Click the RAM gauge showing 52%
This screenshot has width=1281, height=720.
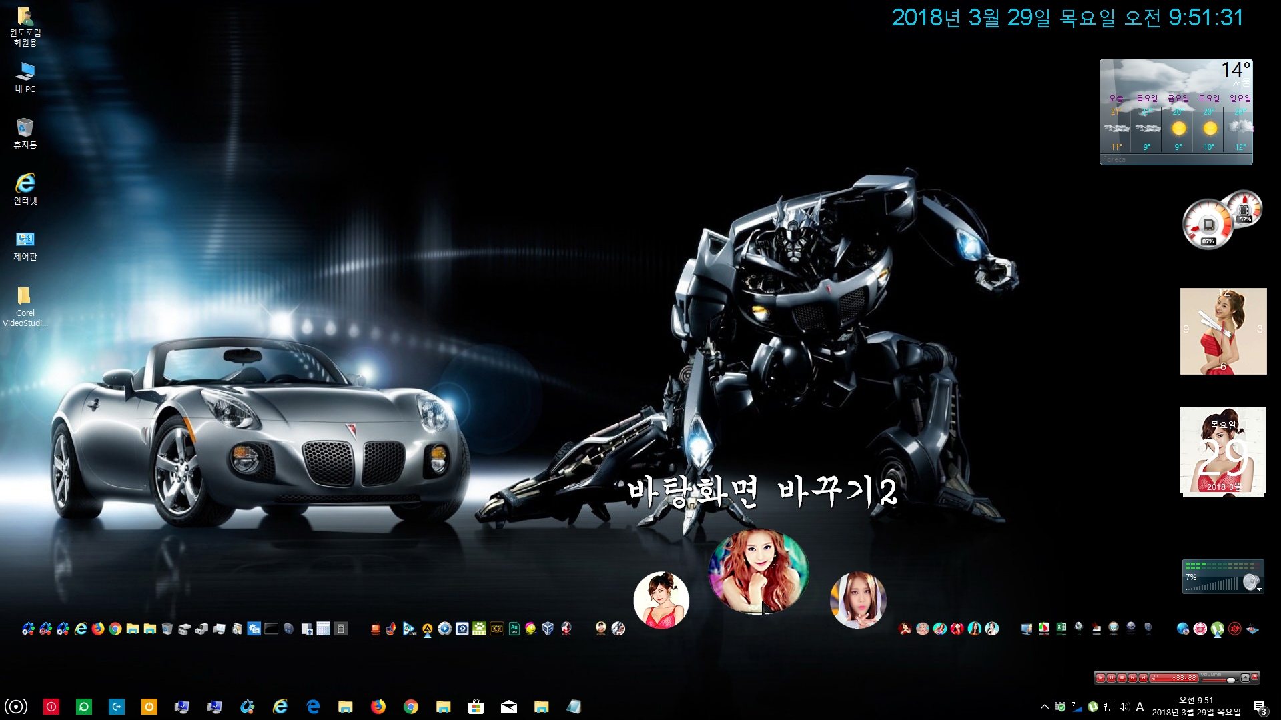coord(1244,209)
